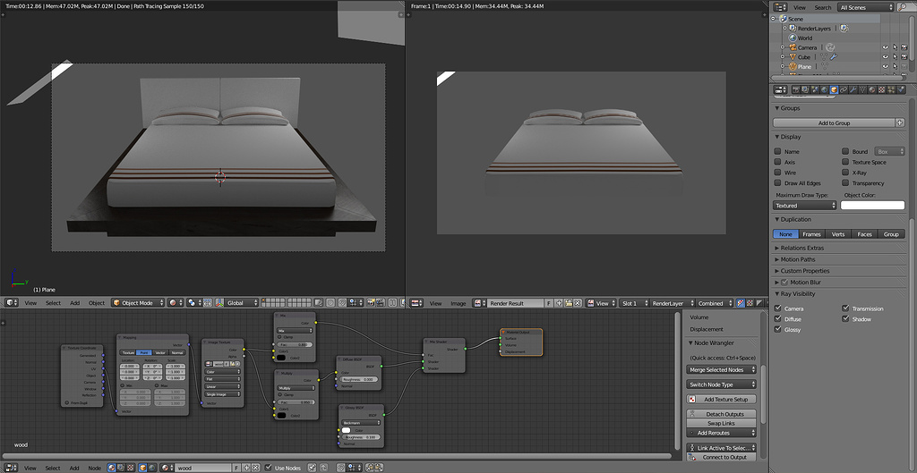Toggle visibility eye of Camera in outliner
This screenshot has height=473, width=917.
coord(886,47)
